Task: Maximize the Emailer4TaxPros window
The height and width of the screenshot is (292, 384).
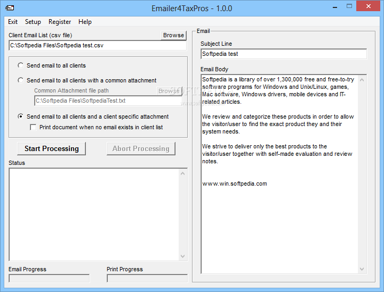Action: (349, 6)
